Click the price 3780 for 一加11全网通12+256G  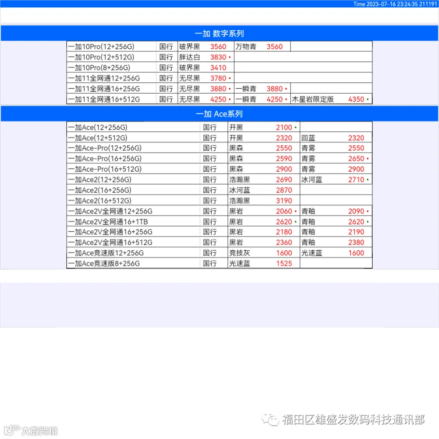tap(218, 78)
